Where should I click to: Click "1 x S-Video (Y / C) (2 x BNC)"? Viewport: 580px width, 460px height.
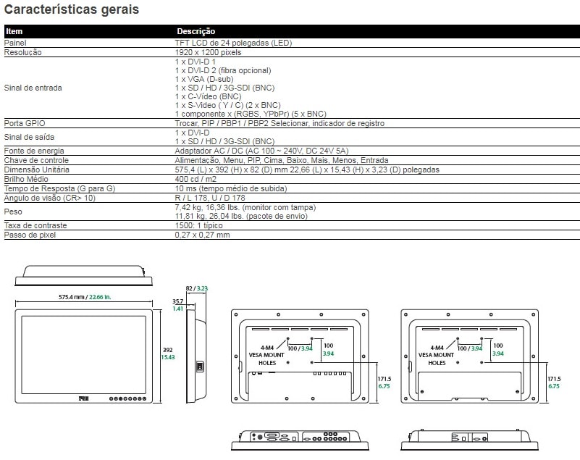(228, 106)
